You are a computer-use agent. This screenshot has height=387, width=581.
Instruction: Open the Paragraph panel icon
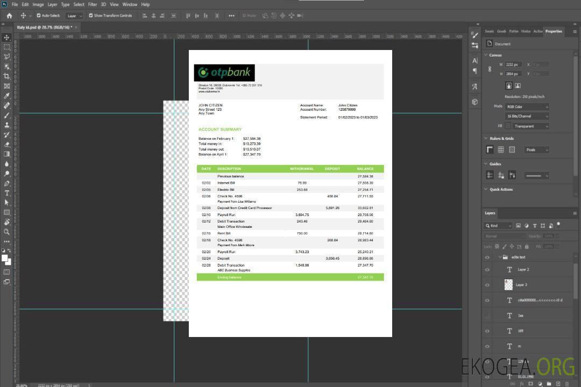pyautogui.click(x=474, y=71)
